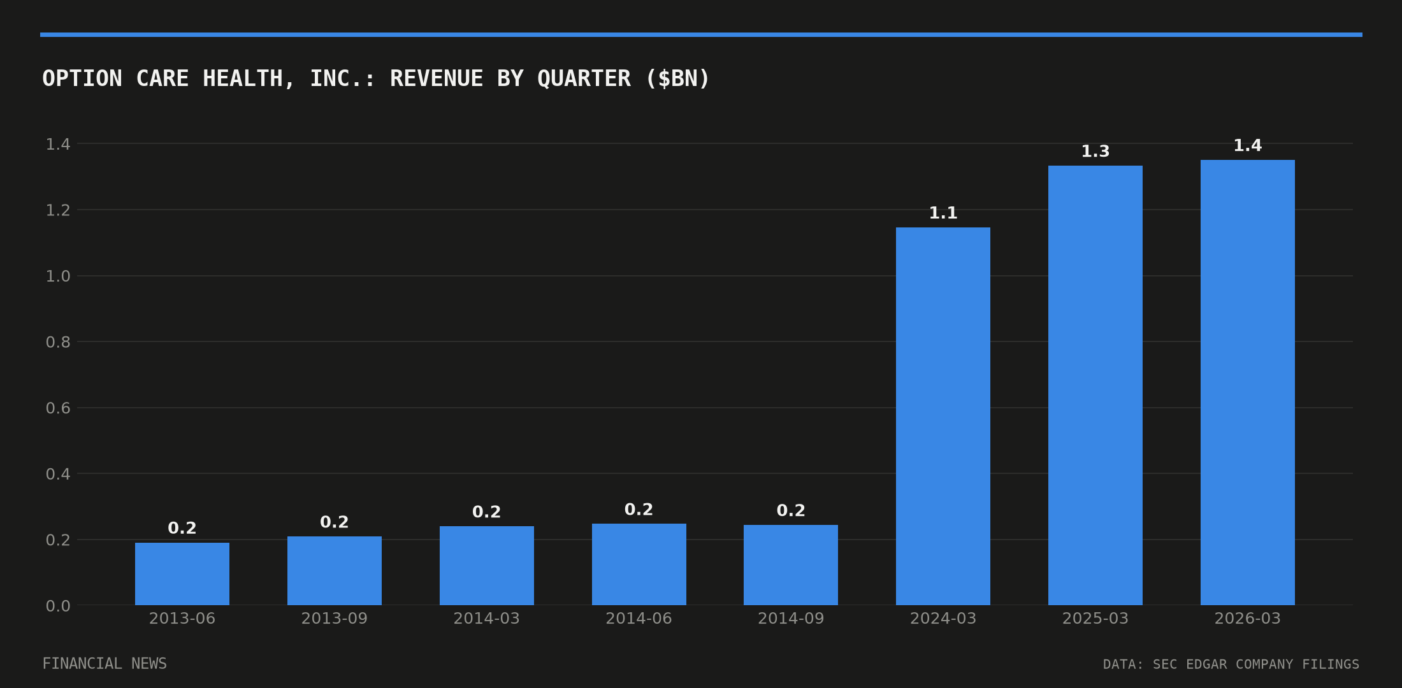The height and width of the screenshot is (688, 1402).
Task: Select the 2025-03 revenue bar
Action: (1095, 385)
